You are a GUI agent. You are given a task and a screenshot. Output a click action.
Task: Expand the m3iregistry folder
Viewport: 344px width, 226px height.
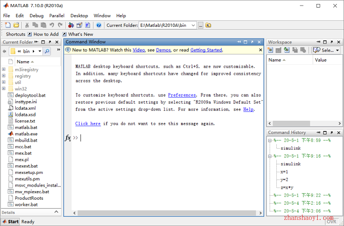tap(4, 69)
